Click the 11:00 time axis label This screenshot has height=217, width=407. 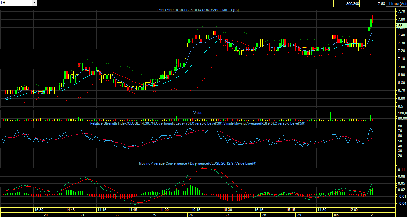coord(164,210)
